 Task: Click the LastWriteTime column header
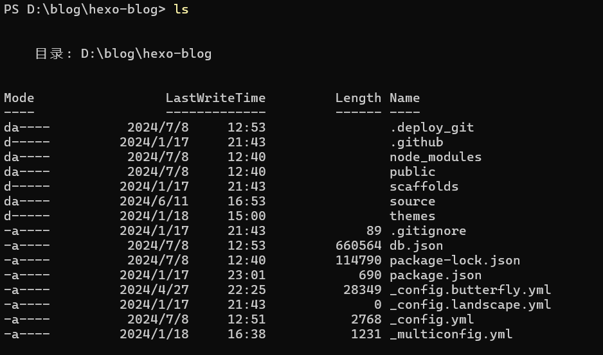tap(215, 98)
